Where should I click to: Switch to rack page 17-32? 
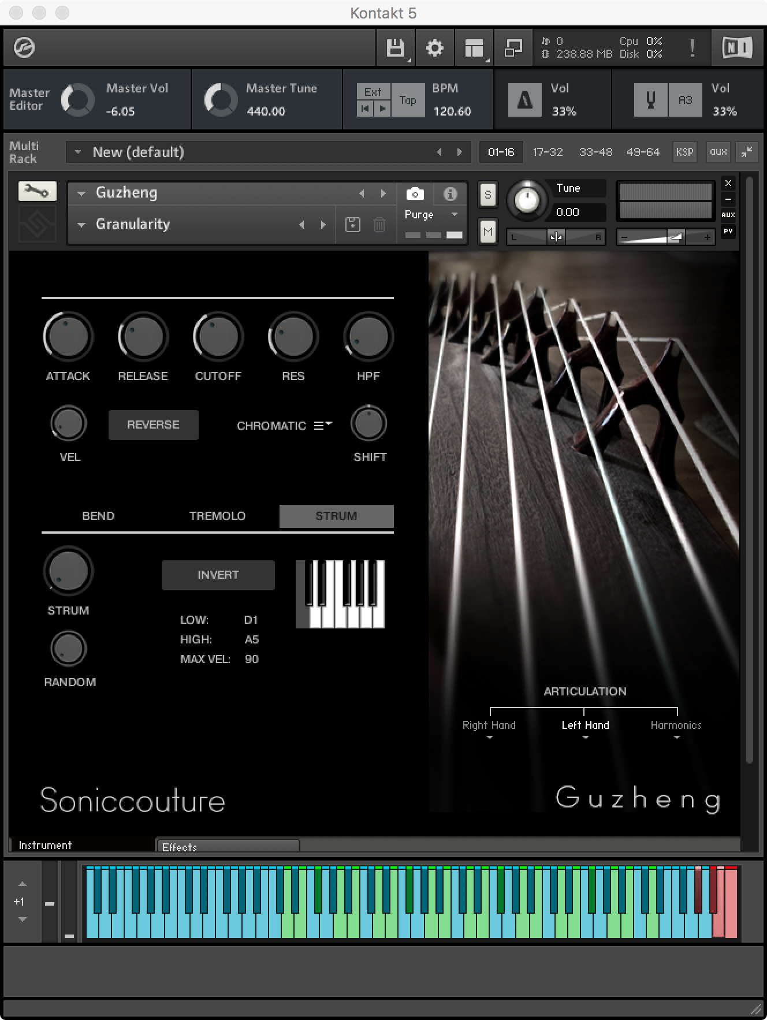[x=548, y=152]
